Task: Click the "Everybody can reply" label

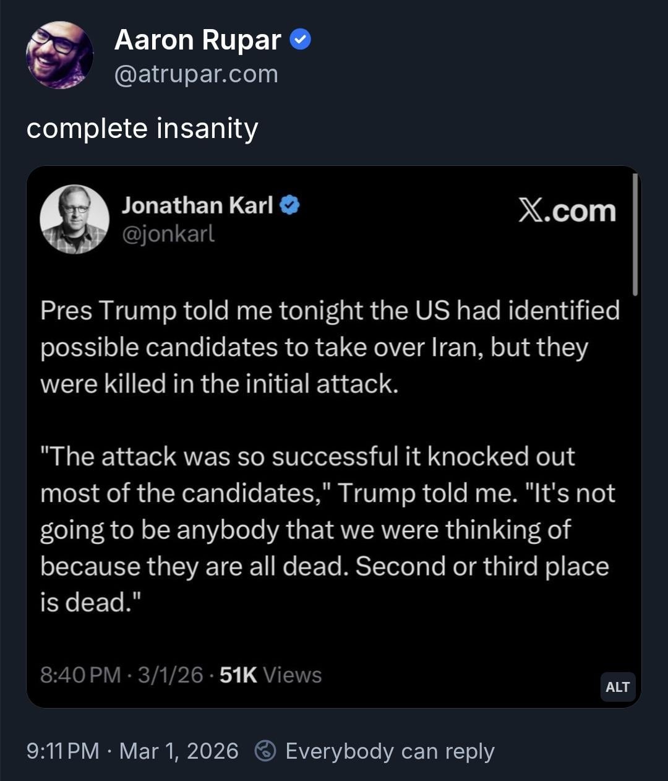Action: [x=390, y=751]
